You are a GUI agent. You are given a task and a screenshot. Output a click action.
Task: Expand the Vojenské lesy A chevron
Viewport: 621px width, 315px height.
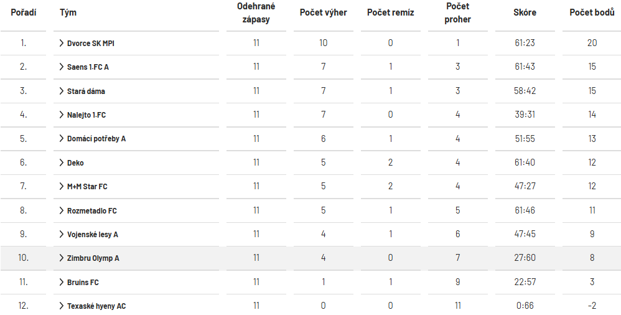(62, 234)
